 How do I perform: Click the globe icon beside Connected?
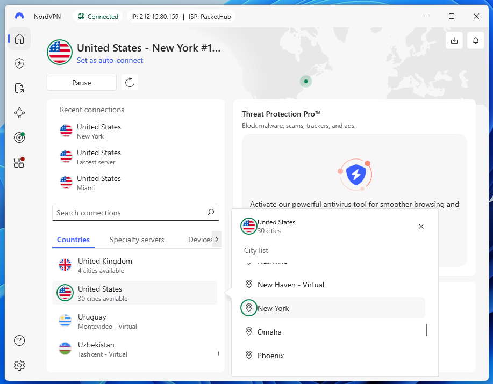pos(81,16)
